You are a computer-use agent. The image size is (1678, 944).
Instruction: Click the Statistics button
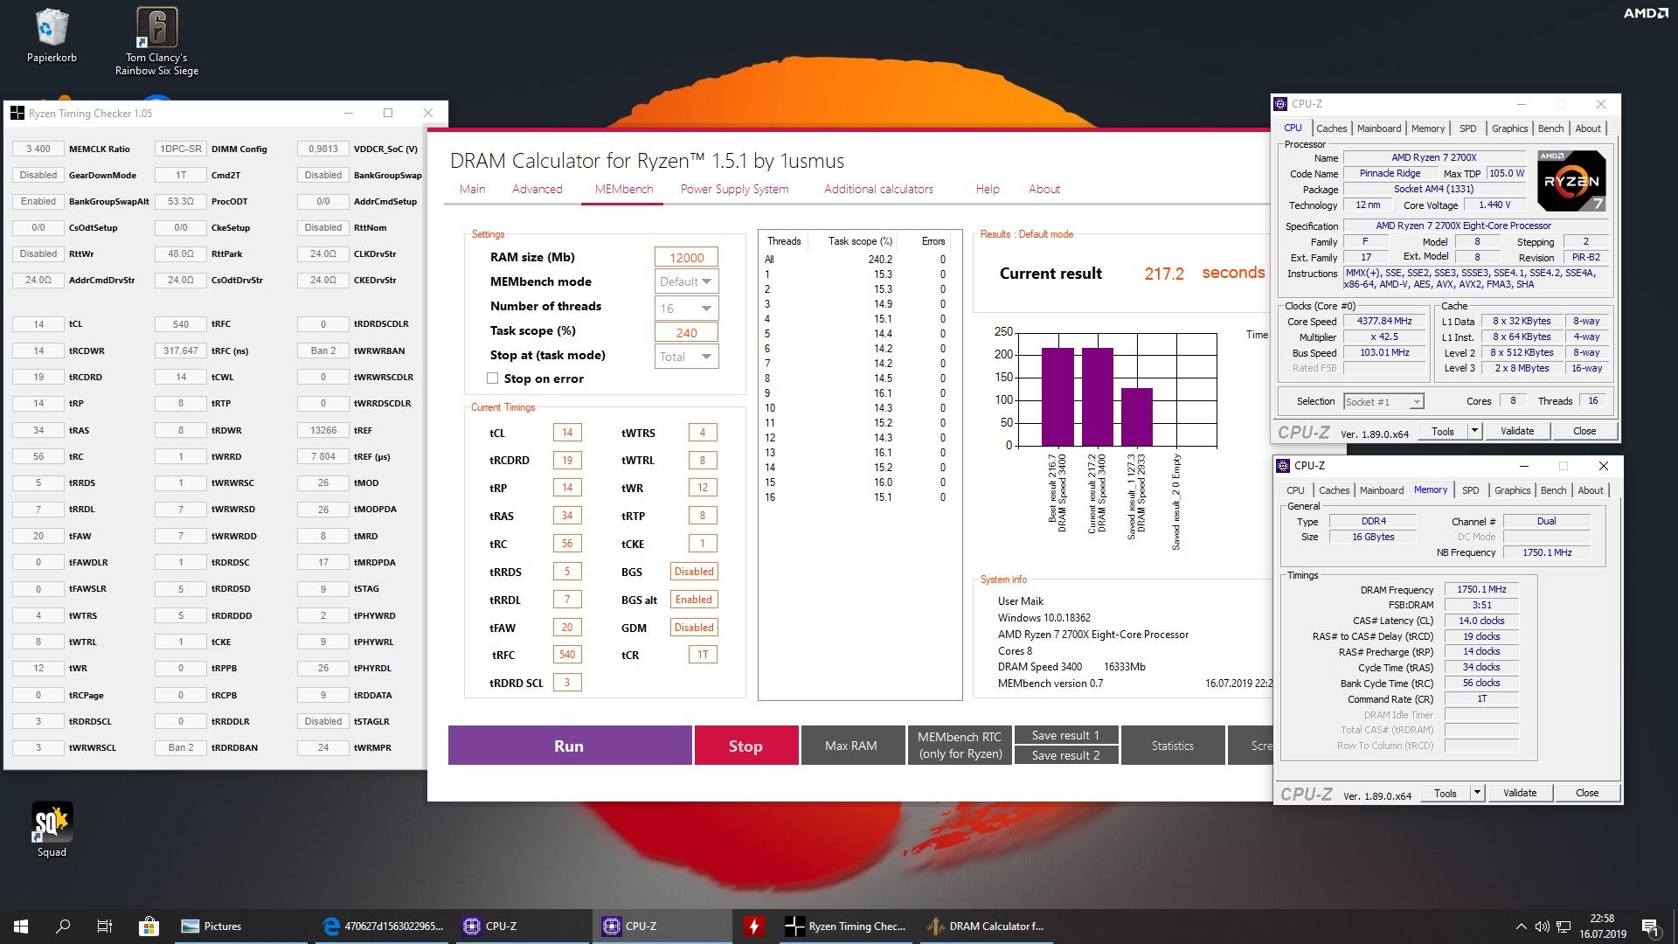(x=1172, y=746)
